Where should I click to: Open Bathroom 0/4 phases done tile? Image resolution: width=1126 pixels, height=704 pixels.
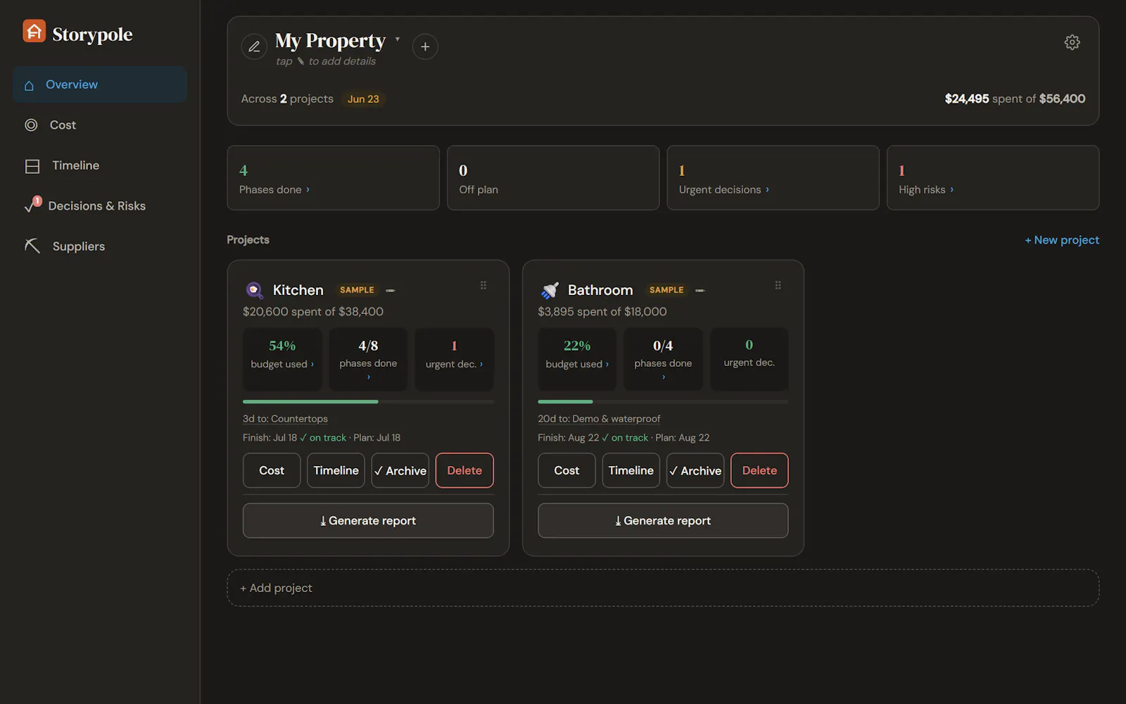(663, 359)
